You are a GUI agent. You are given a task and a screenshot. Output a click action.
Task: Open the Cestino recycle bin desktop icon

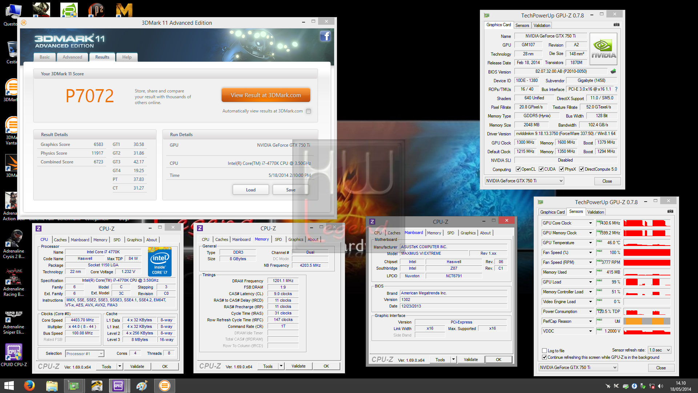point(12,52)
